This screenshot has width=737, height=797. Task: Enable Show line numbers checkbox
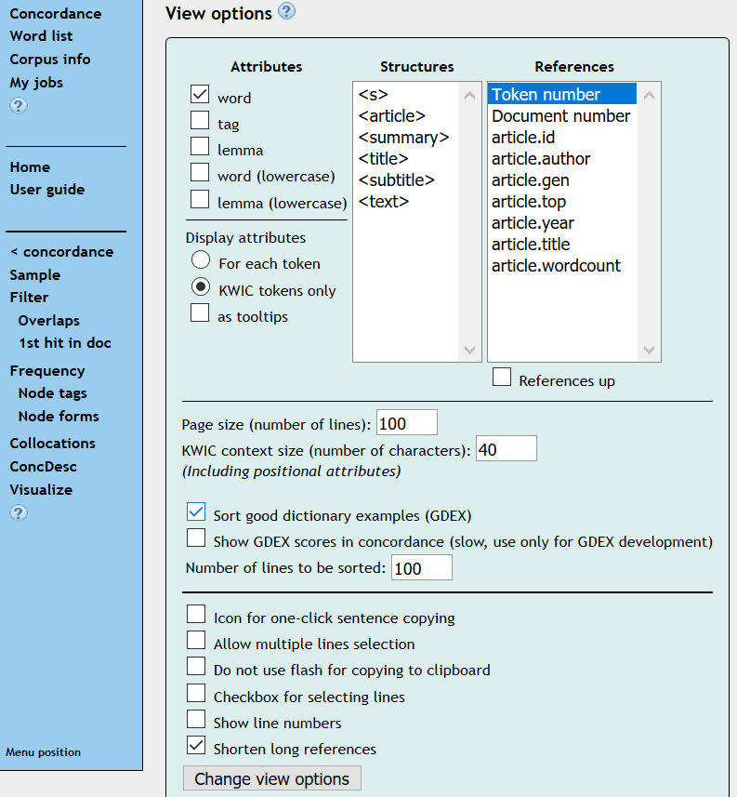pyautogui.click(x=196, y=719)
